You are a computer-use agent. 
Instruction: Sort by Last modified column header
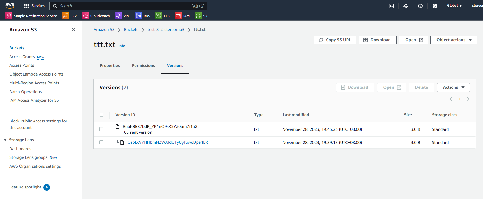(296, 115)
